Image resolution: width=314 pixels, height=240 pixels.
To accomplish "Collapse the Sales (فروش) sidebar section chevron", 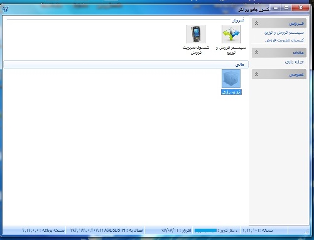I will point(257,23).
